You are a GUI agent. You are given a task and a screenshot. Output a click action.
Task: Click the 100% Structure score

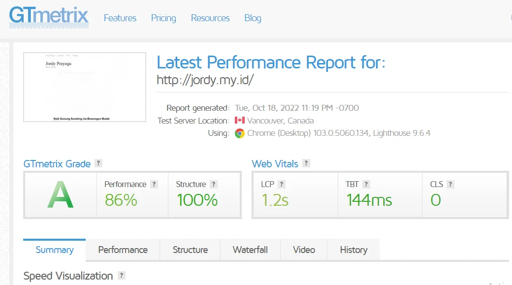[197, 200]
